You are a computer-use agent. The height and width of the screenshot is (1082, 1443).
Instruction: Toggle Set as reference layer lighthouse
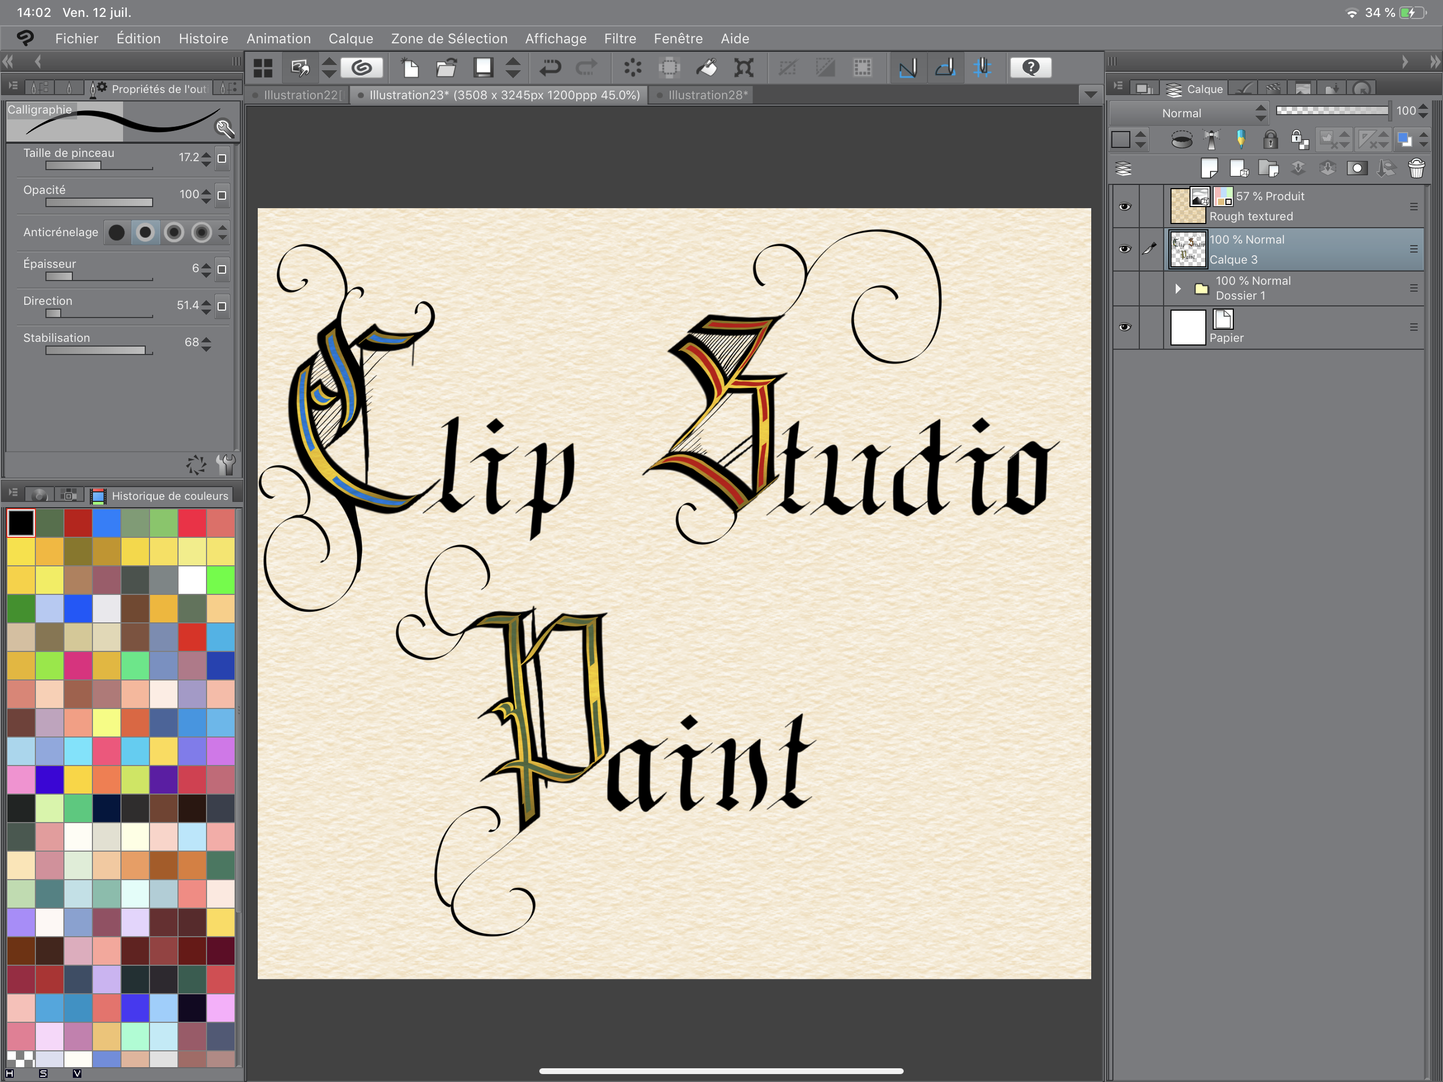[x=1212, y=139]
